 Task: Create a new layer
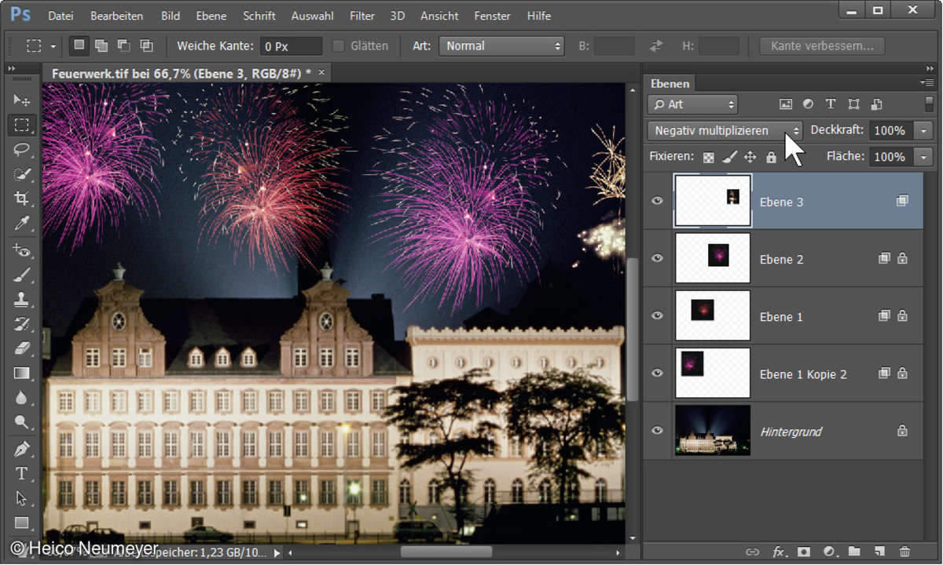[x=879, y=552]
